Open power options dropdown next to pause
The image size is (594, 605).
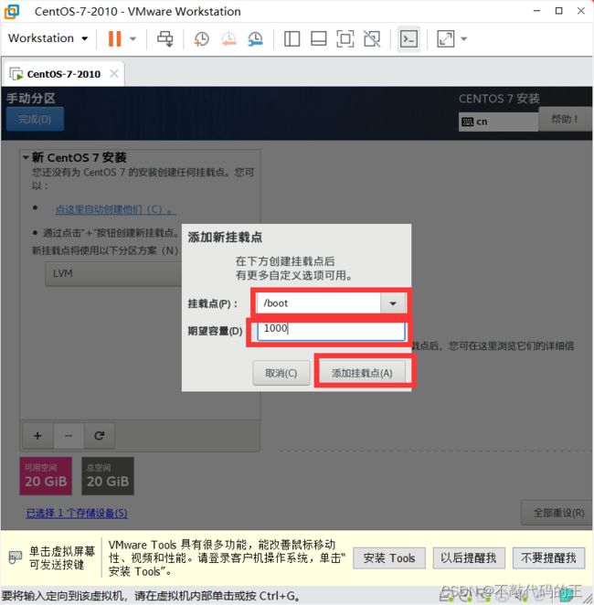point(133,38)
